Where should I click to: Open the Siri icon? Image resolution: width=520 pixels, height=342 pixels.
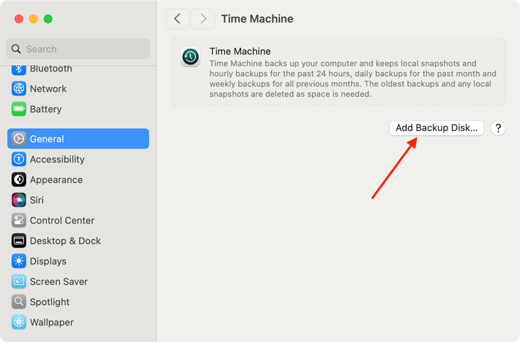(19, 200)
